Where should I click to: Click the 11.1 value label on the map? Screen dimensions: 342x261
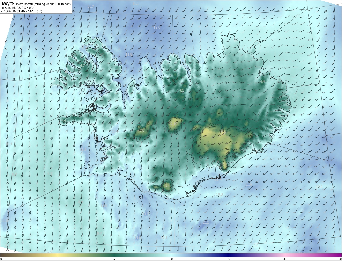click(136, 4)
